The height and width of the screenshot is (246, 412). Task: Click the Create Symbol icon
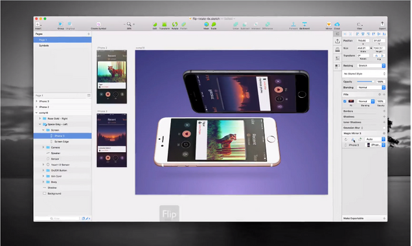(x=98, y=24)
